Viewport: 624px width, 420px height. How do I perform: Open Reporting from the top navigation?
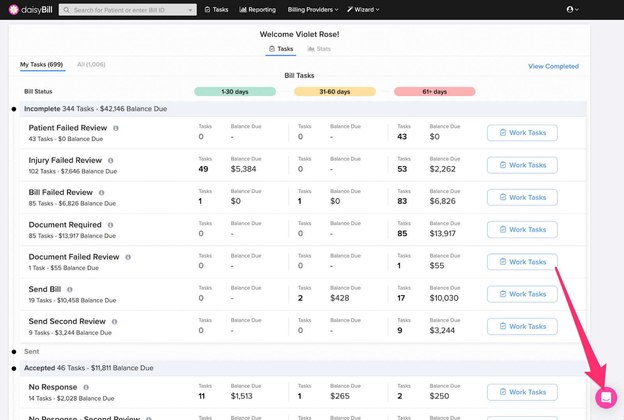[257, 10]
